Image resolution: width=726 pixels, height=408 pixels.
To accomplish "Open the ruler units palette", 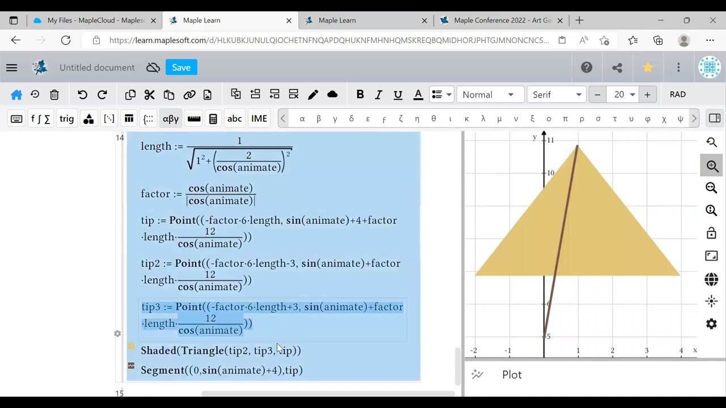I will tap(194, 119).
